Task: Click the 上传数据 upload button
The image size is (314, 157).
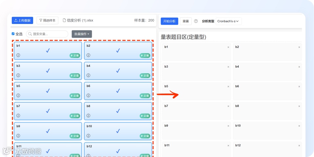Action: 22,20
